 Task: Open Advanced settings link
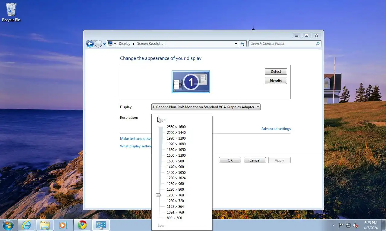[x=276, y=129]
